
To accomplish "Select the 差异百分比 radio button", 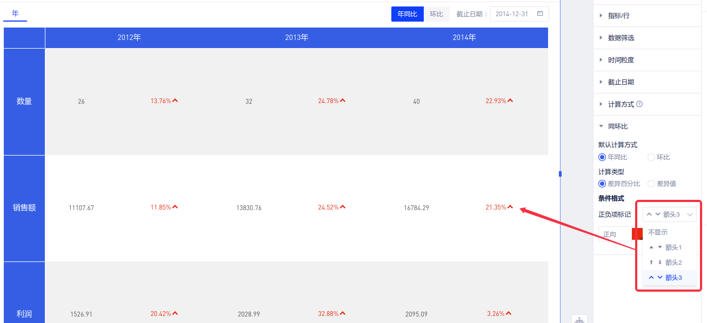I will tap(602, 184).
